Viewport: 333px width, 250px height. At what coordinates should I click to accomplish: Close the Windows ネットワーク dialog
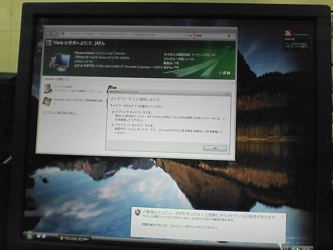click(x=227, y=94)
